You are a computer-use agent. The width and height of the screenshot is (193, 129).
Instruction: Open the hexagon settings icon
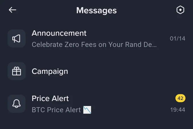pyautogui.click(x=180, y=10)
